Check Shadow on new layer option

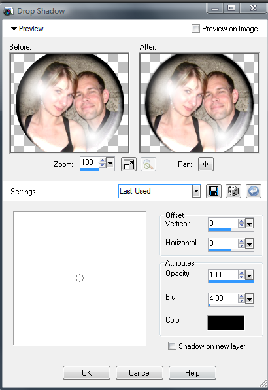point(172,346)
